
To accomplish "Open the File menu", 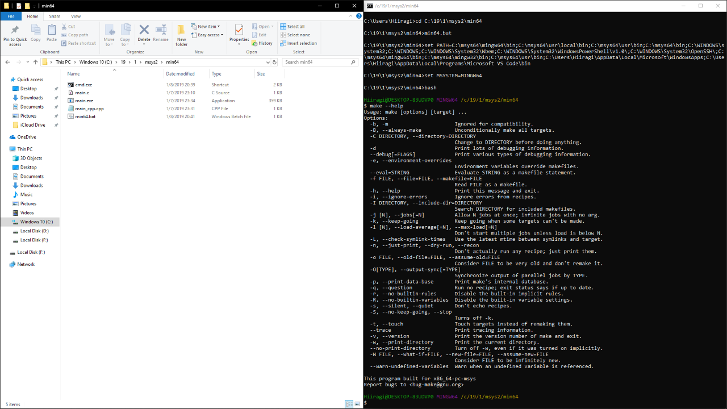I will [11, 16].
